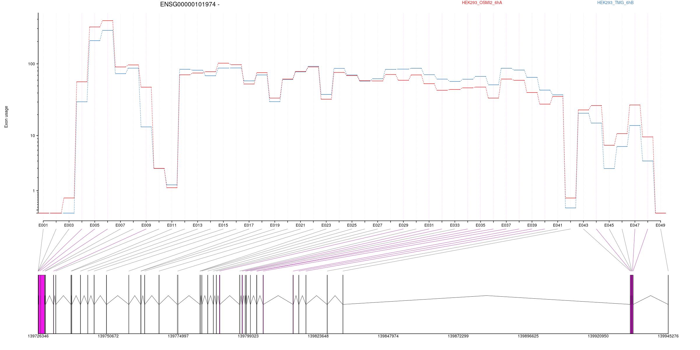Select exon label E005
This screenshot has width=700, height=350.
(x=94, y=225)
